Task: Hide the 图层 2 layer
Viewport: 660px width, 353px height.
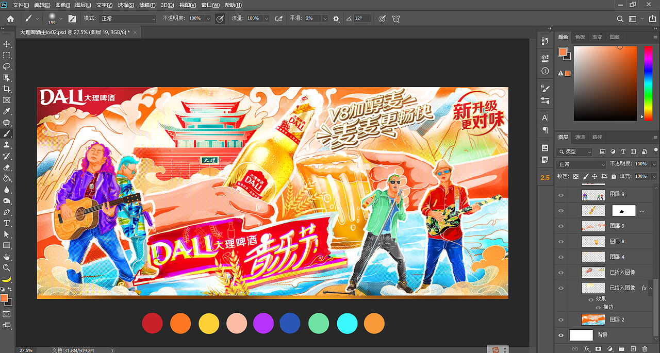Action: tap(561, 320)
